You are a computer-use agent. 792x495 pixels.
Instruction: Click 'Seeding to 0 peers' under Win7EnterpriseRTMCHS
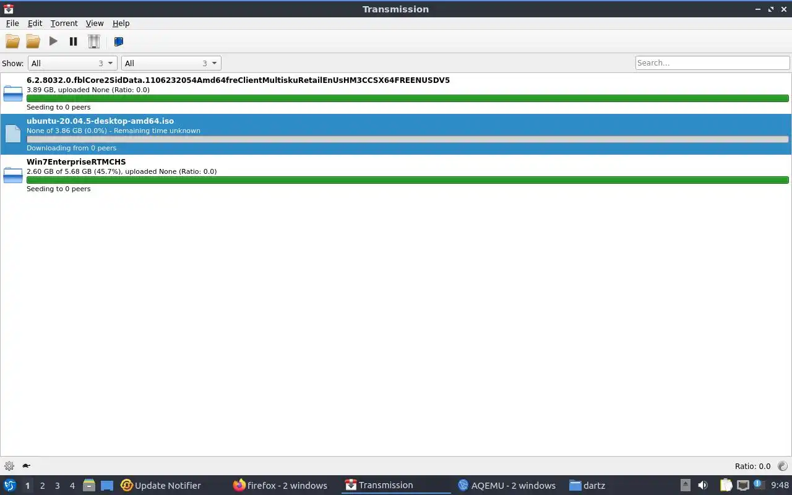tap(58, 189)
